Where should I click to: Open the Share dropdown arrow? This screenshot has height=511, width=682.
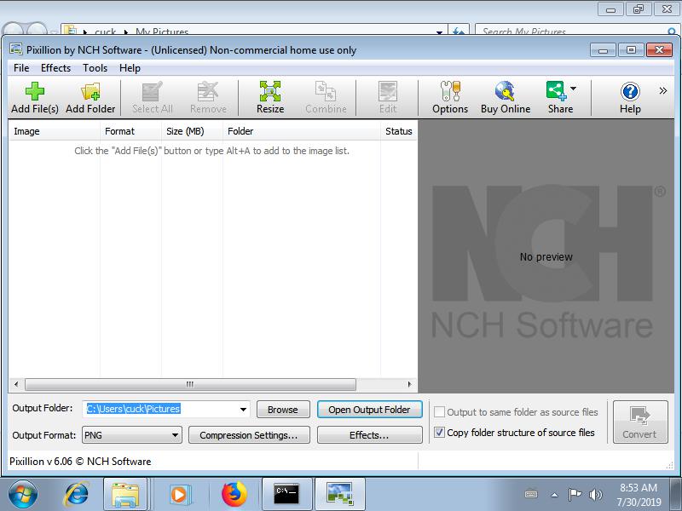point(574,89)
